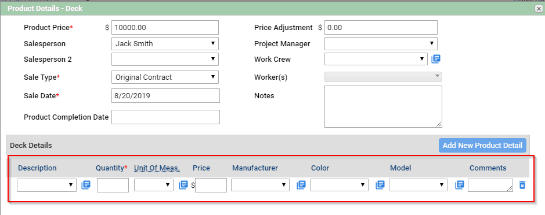Open list editor icon beside Unit Of Meas. dropdown
This screenshot has width=545, height=215.
point(183,185)
